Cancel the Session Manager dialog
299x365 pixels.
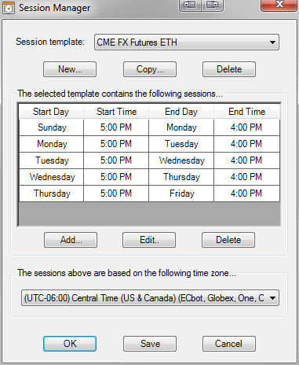[229, 344]
